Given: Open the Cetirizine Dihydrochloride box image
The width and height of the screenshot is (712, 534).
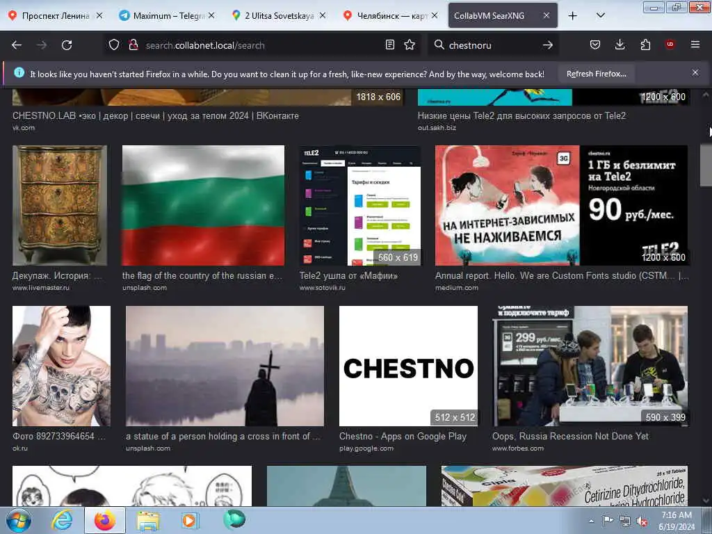Looking at the screenshot, I should click(x=565, y=486).
